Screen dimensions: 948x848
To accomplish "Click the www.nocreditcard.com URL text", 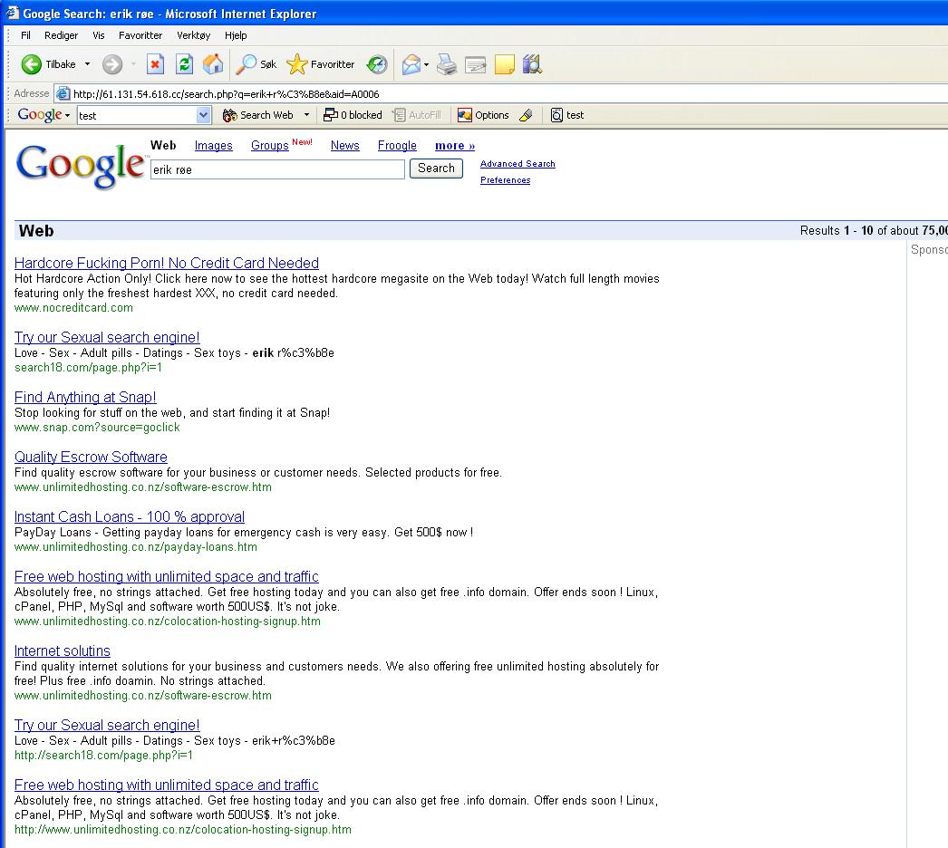I will coord(73,308).
